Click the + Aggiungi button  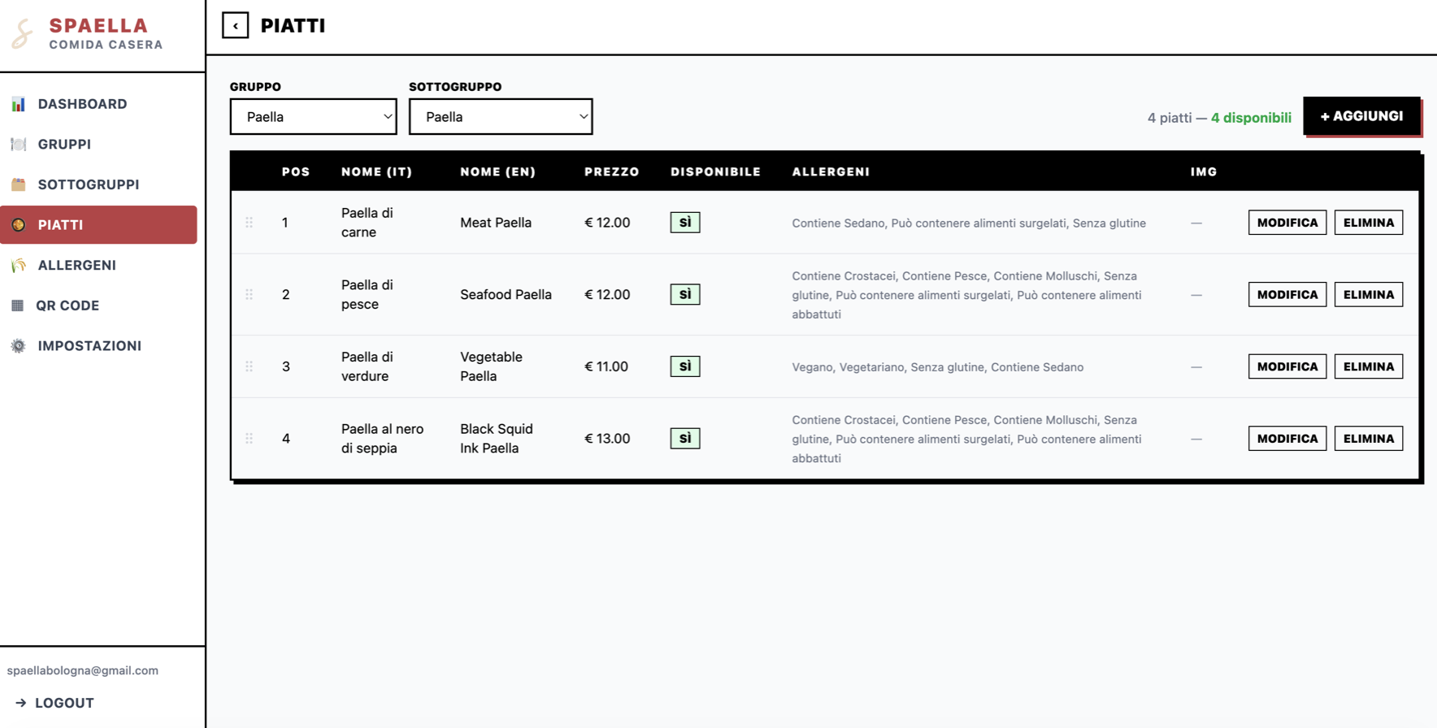coord(1362,116)
